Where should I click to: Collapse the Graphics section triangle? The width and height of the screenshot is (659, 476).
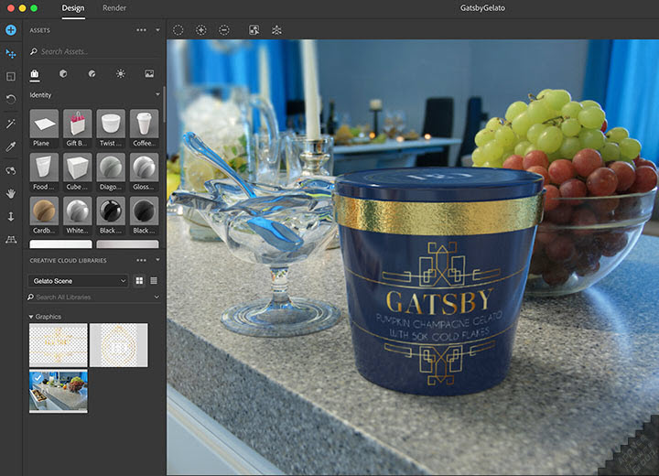pyautogui.click(x=31, y=317)
